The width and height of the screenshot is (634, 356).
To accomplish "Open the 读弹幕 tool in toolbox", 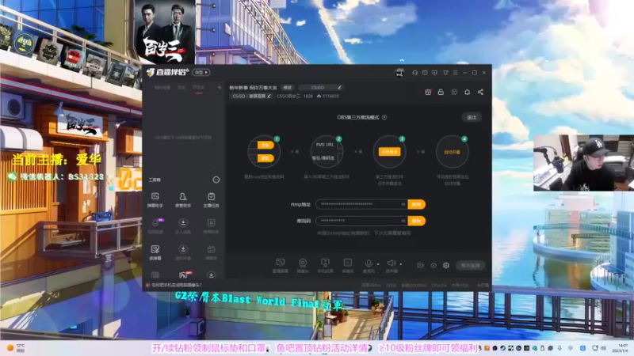I will [x=155, y=252].
